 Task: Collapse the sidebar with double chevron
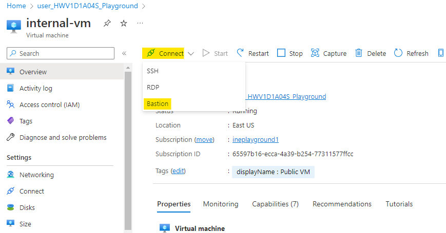(x=124, y=53)
